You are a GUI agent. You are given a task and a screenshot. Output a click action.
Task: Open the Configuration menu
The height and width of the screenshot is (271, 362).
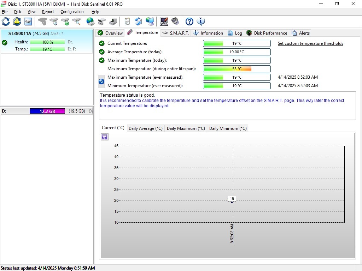tap(72, 12)
